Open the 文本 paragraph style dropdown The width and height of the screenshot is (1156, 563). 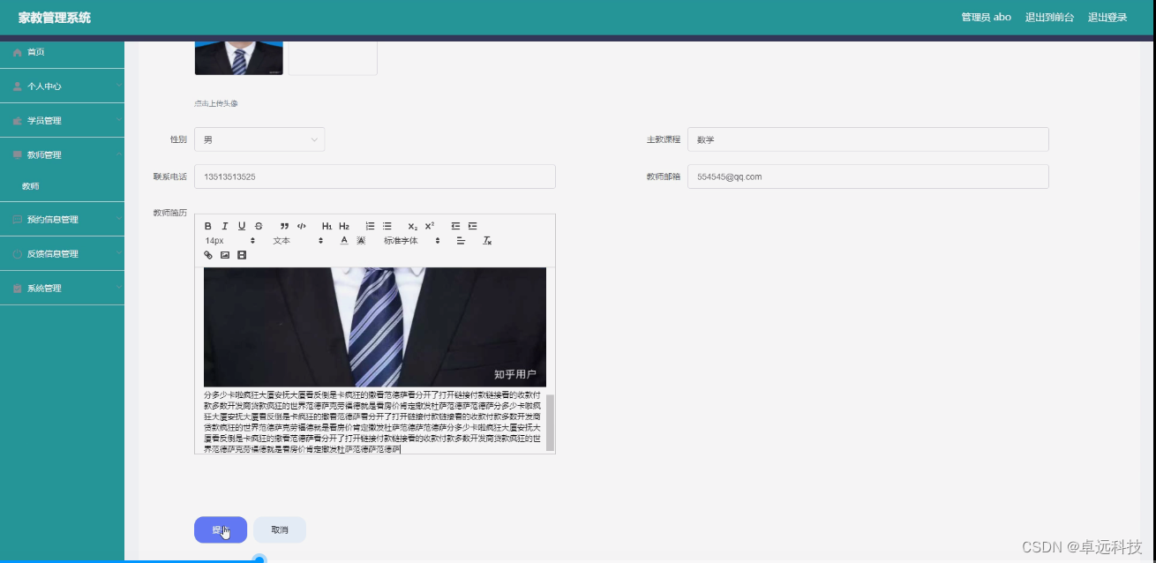298,240
